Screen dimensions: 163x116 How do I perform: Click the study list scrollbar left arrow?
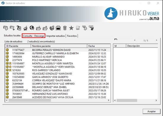[7, 100]
